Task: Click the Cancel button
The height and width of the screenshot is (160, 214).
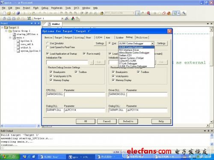Action: pos(107,121)
